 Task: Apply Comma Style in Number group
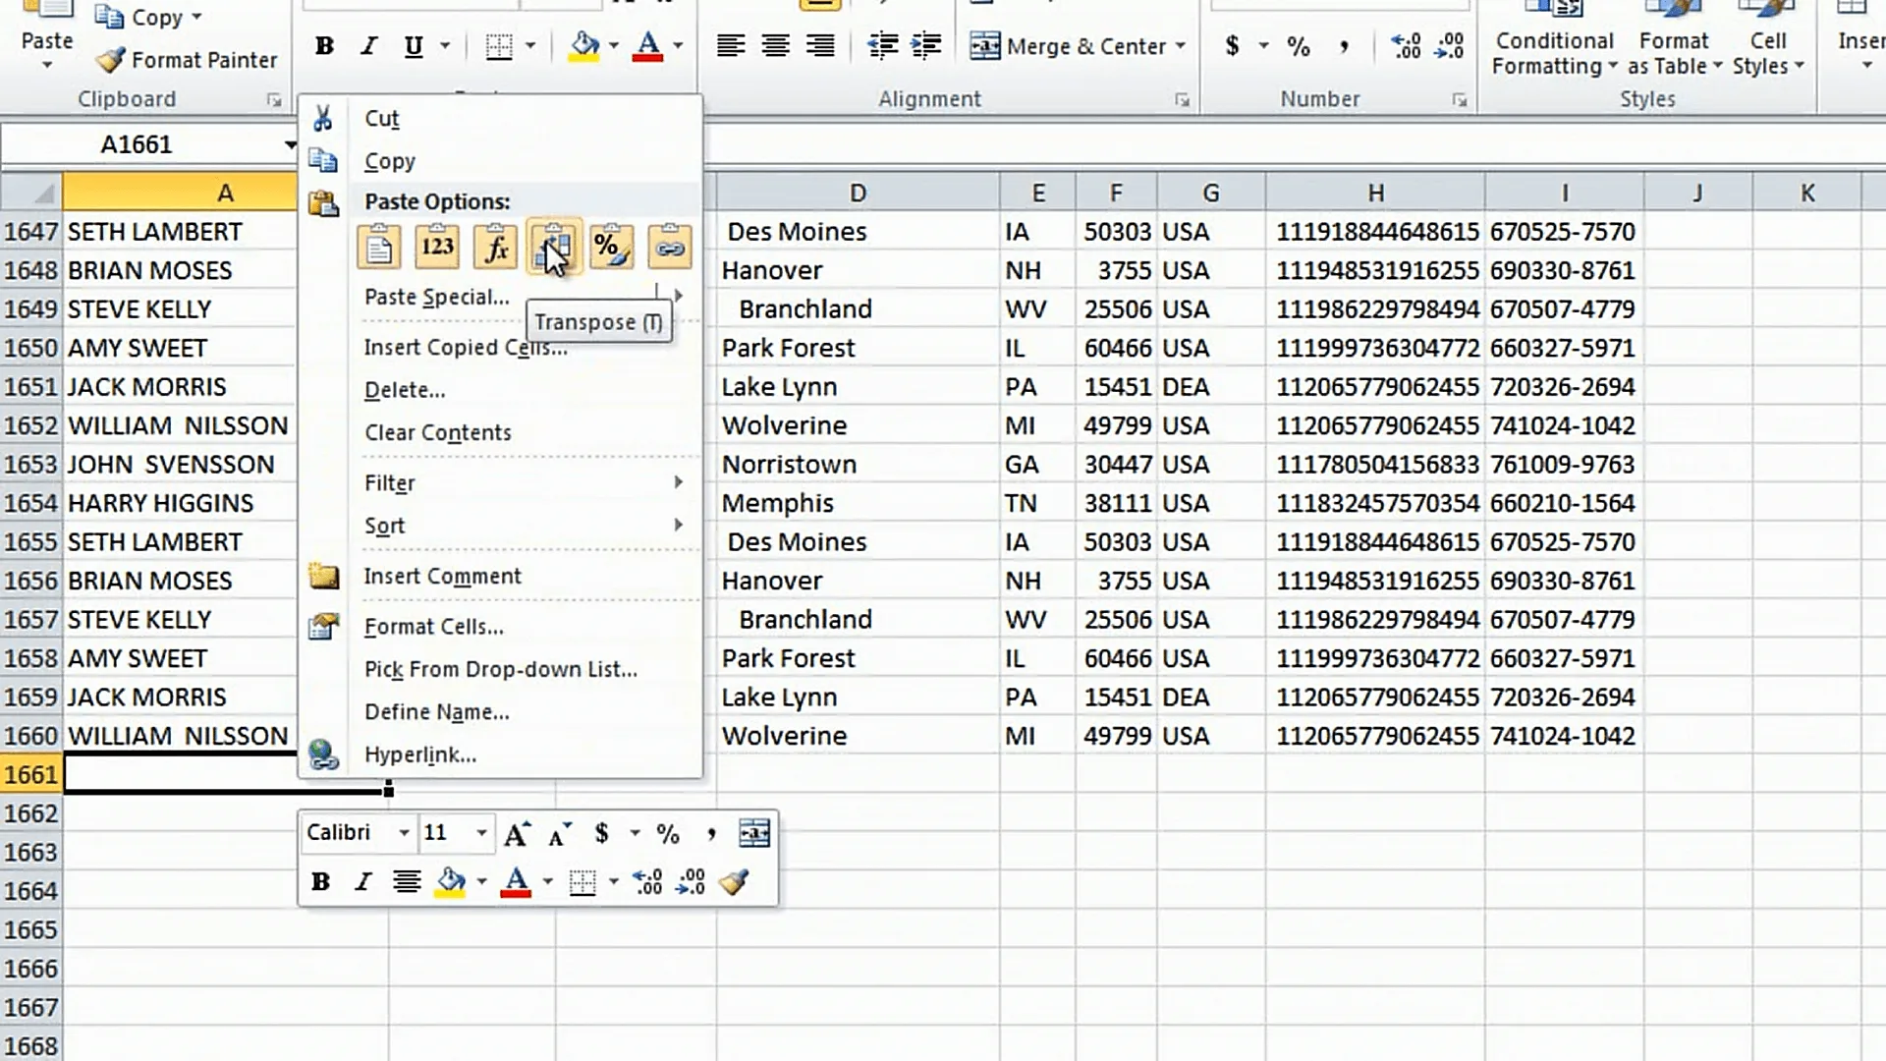pyautogui.click(x=1343, y=46)
